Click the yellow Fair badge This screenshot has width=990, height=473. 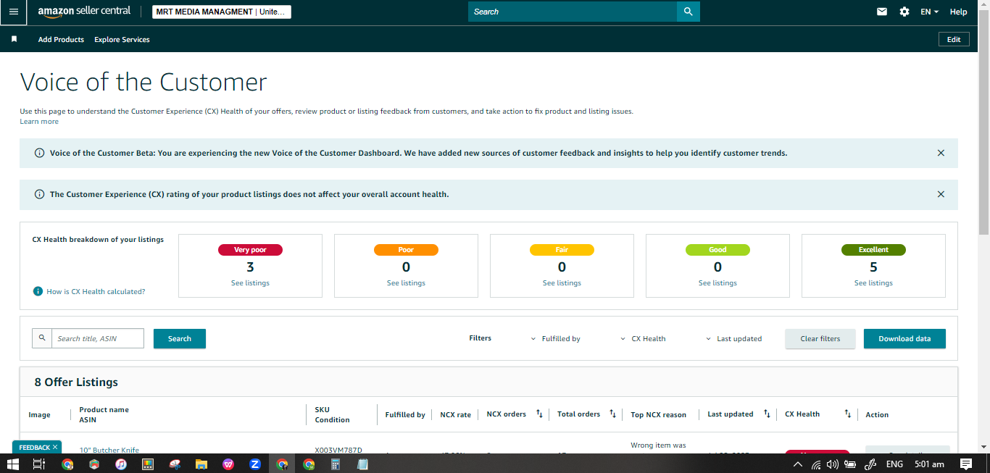click(562, 249)
